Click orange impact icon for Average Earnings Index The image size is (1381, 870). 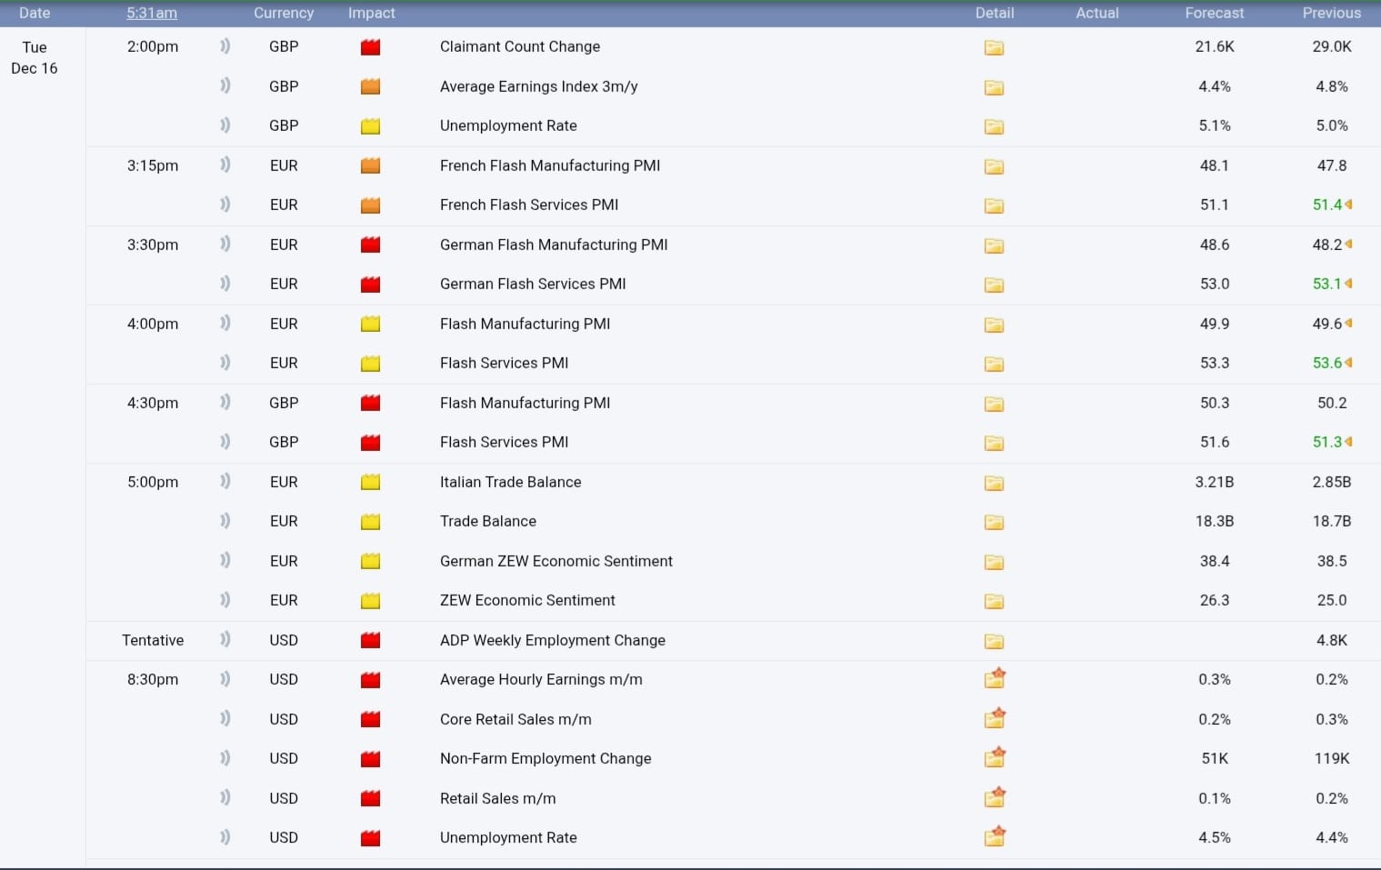tap(370, 87)
